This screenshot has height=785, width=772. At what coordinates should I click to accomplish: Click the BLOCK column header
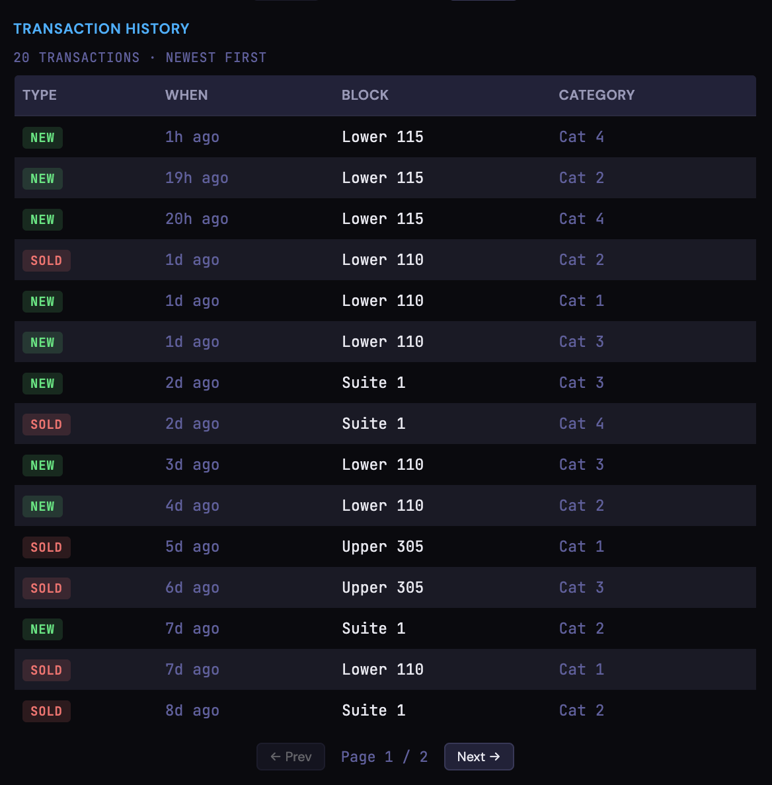pos(365,95)
